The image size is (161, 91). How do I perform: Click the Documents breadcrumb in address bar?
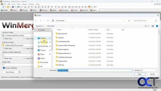[60, 21]
